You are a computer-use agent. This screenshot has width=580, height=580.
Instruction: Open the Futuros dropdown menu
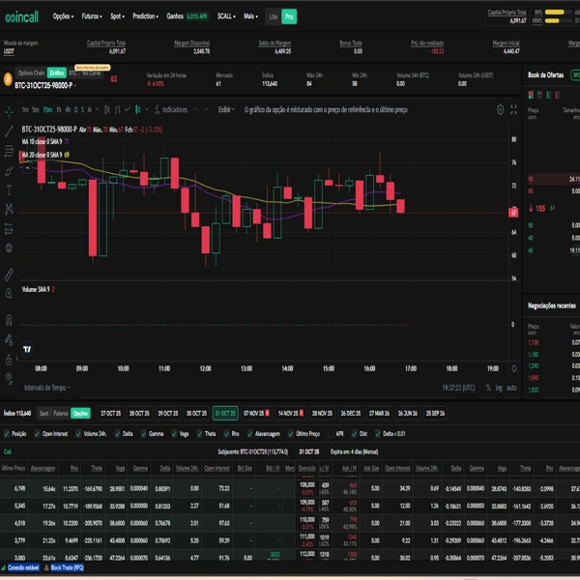point(92,16)
